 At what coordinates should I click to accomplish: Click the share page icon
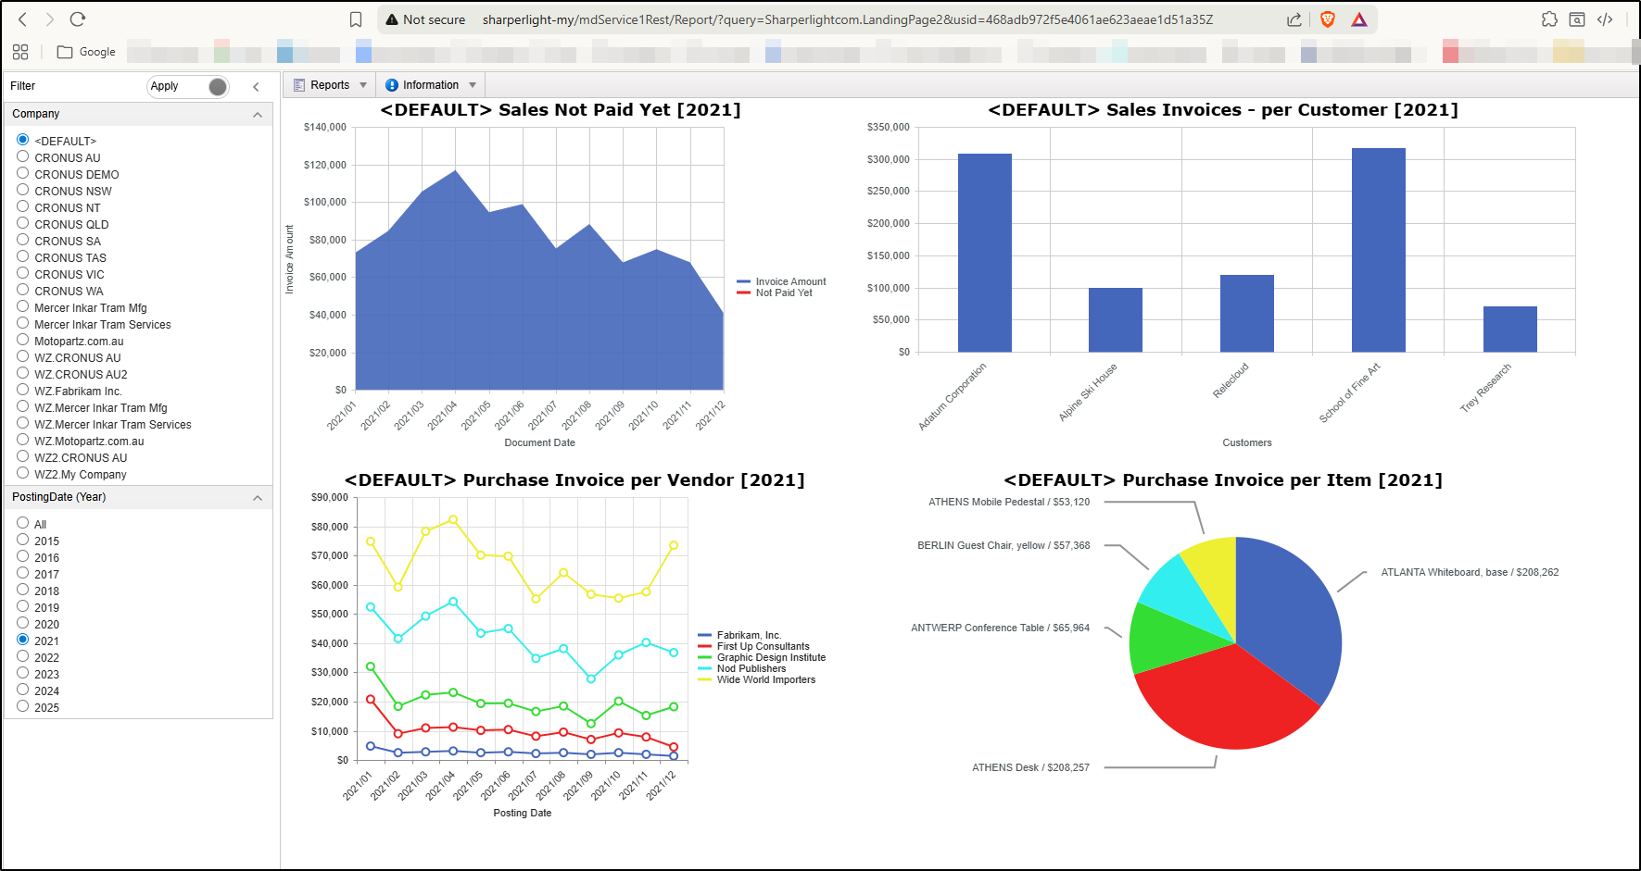coord(1294,19)
